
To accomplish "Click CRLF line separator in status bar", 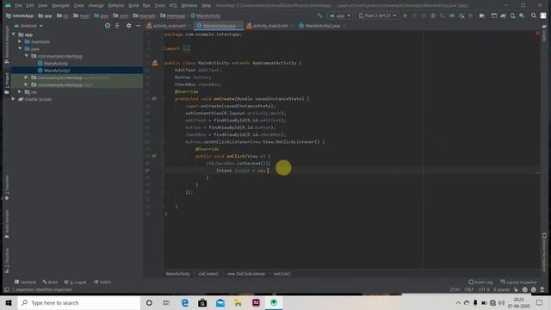I will [469, 289].
